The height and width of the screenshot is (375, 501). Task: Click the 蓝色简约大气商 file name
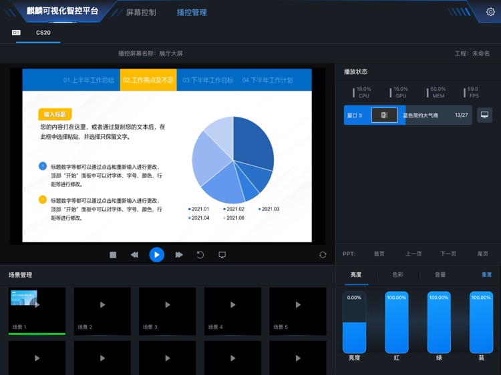420,115
